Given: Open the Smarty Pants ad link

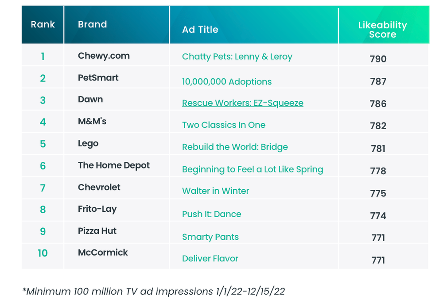Looking at the screenshot, I should [x=210, y=237].
